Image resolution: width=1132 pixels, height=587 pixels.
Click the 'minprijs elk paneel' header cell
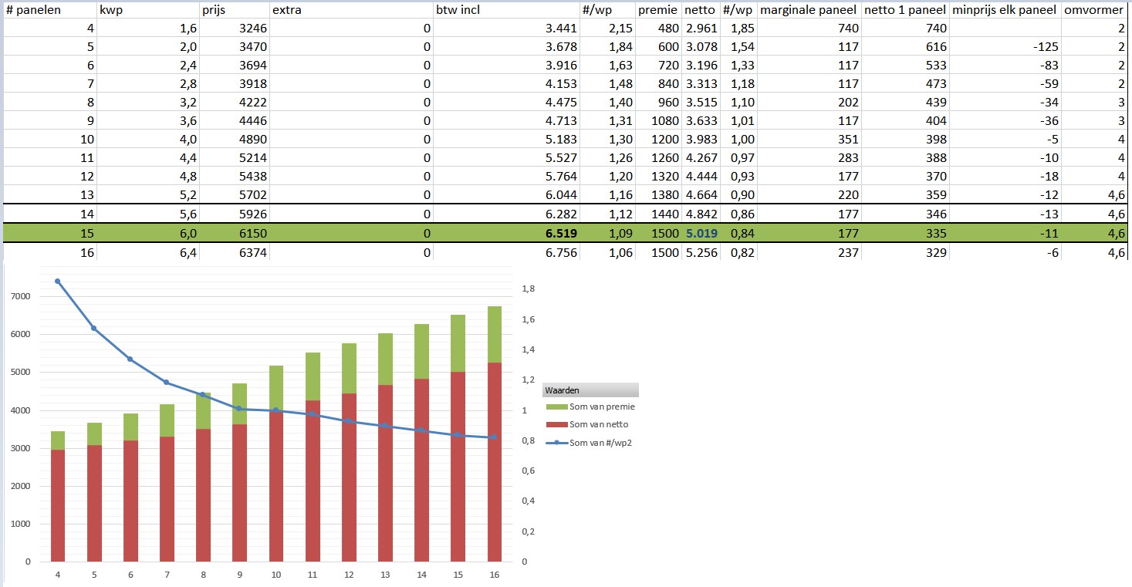(x=1005, y=9)
